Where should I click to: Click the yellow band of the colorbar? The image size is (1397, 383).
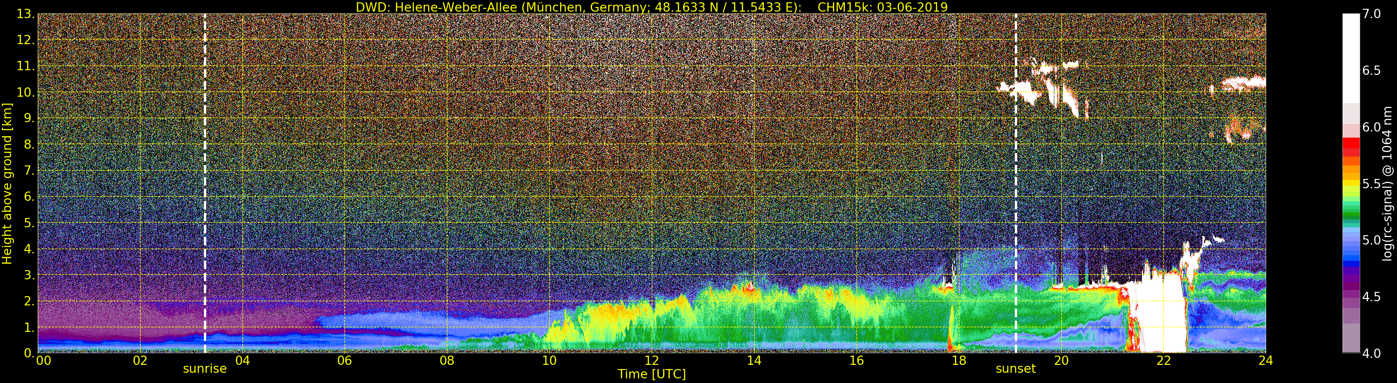click(1351, 184)
